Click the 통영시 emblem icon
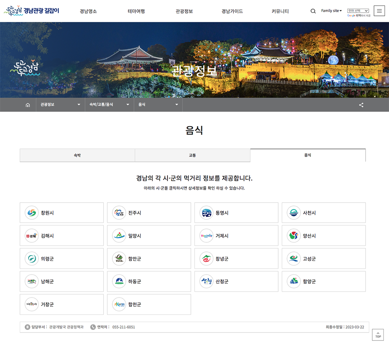The width and height of the screenshot is (389, 354). pyautogui.click(x=206, y=213)
